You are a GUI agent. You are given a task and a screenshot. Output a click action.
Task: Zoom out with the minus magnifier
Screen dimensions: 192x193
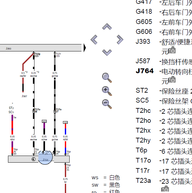[107, 104]
